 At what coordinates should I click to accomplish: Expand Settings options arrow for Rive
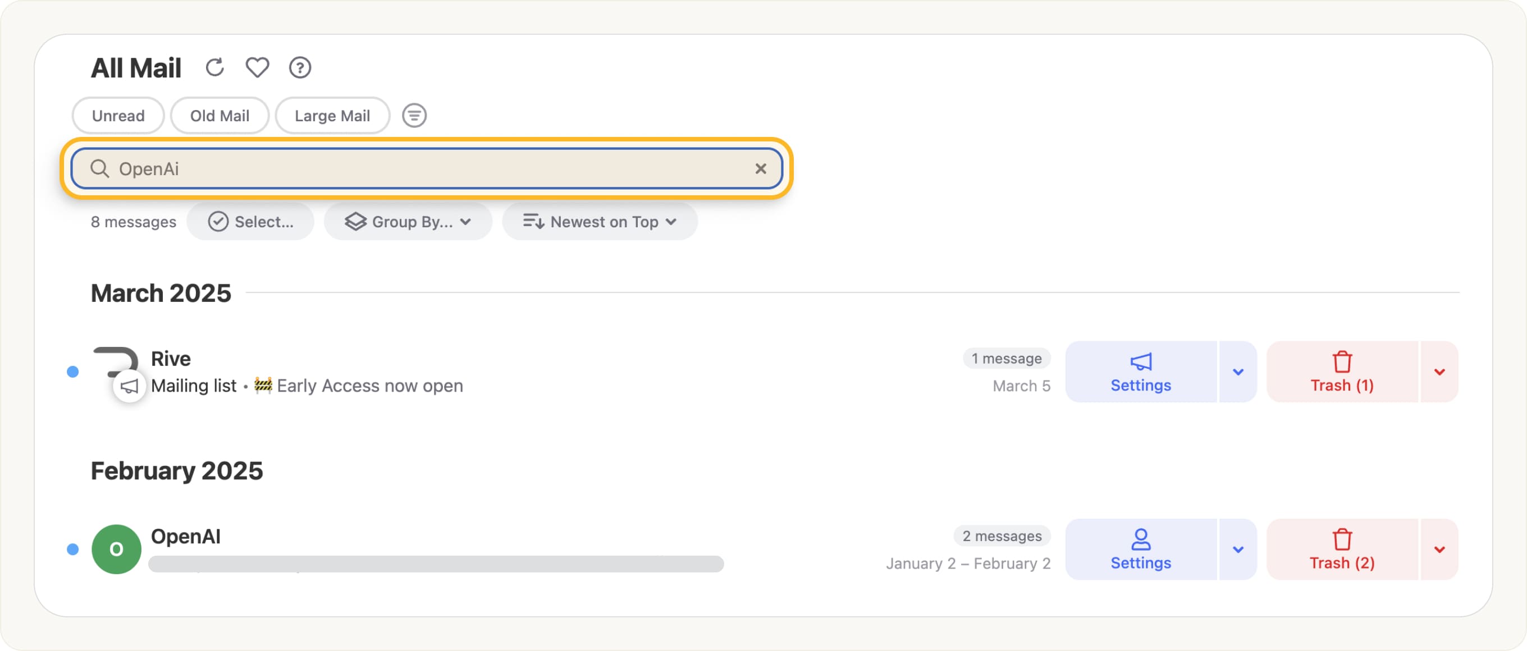coord(1238,372)
